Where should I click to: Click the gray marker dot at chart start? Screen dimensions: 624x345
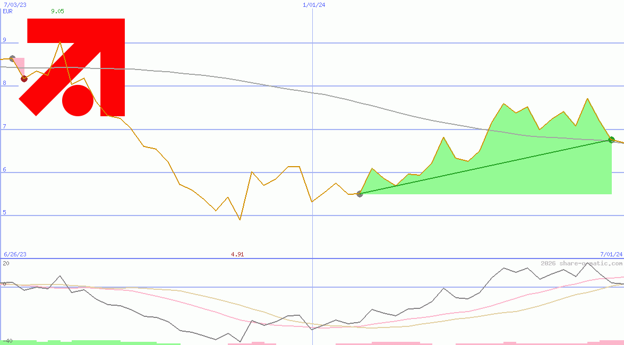pyautogui.click(x=12, y=58)
